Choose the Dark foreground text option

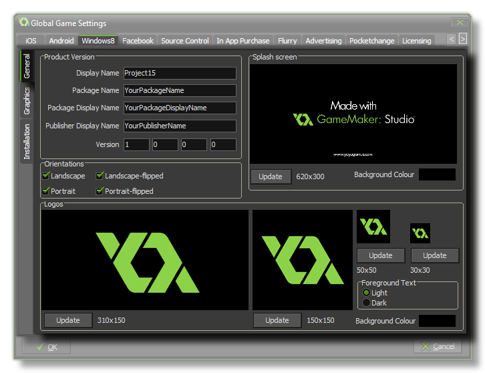point(365,303)
